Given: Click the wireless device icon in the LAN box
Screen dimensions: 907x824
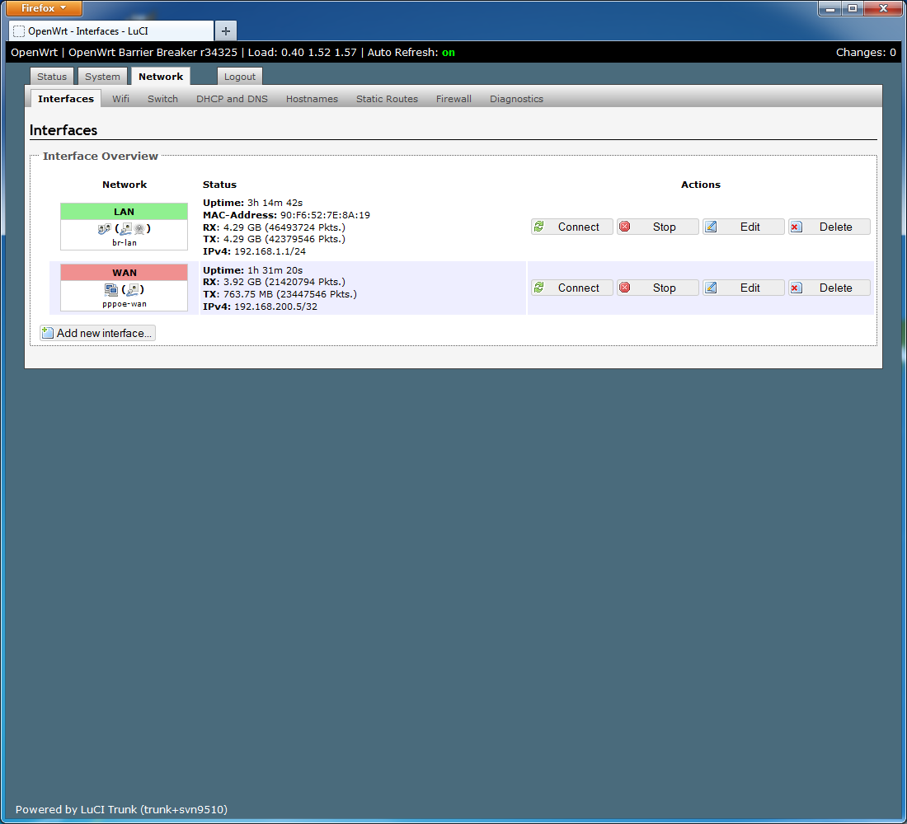Looking at the screenshot, I should pyautogui.click(x=139, y=228).
